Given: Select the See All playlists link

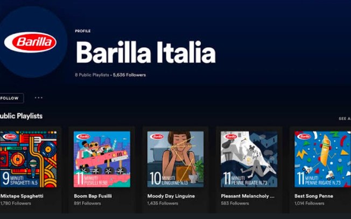Looking at the screenshot, I should (345, 119).
